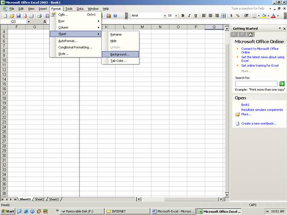Viewport: 287px width, 215px height.
Task: Open the Name Box dropdown arrow
Action: pyautogui.click(x=29, y=22)
